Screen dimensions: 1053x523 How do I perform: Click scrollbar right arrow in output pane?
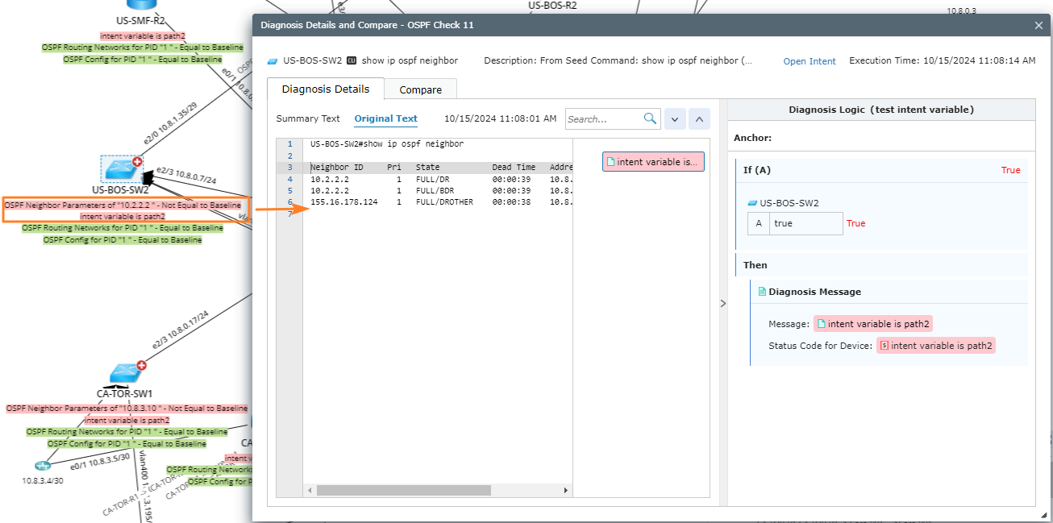point(565,490)
